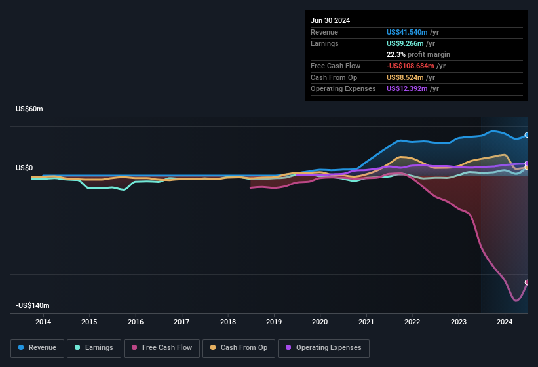Click the 2024 x-axis year label
Image resolution: width=538 pixels, height=367 pixels.
pos(505,322)
